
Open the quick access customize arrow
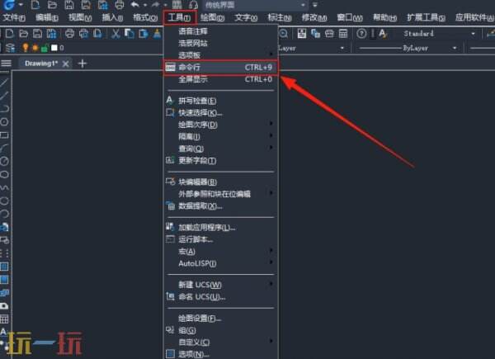315,5
